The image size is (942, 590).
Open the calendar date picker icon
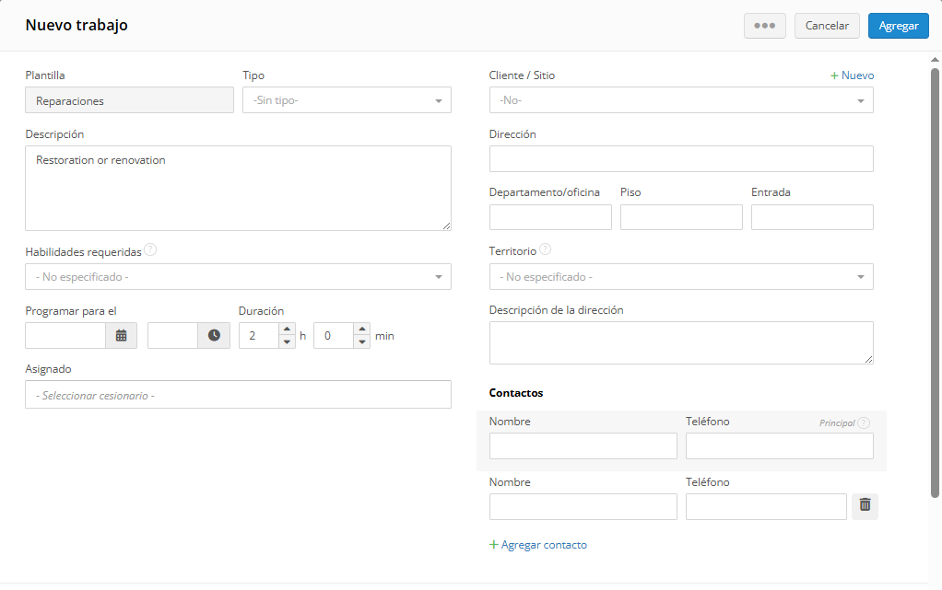[122, 336]
